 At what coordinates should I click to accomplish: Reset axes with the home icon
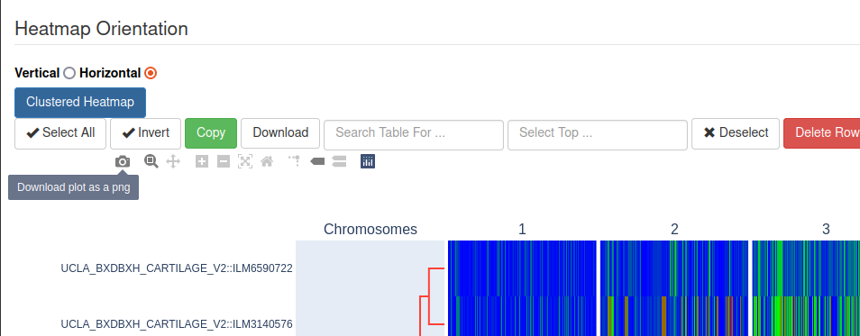(267, 161)
